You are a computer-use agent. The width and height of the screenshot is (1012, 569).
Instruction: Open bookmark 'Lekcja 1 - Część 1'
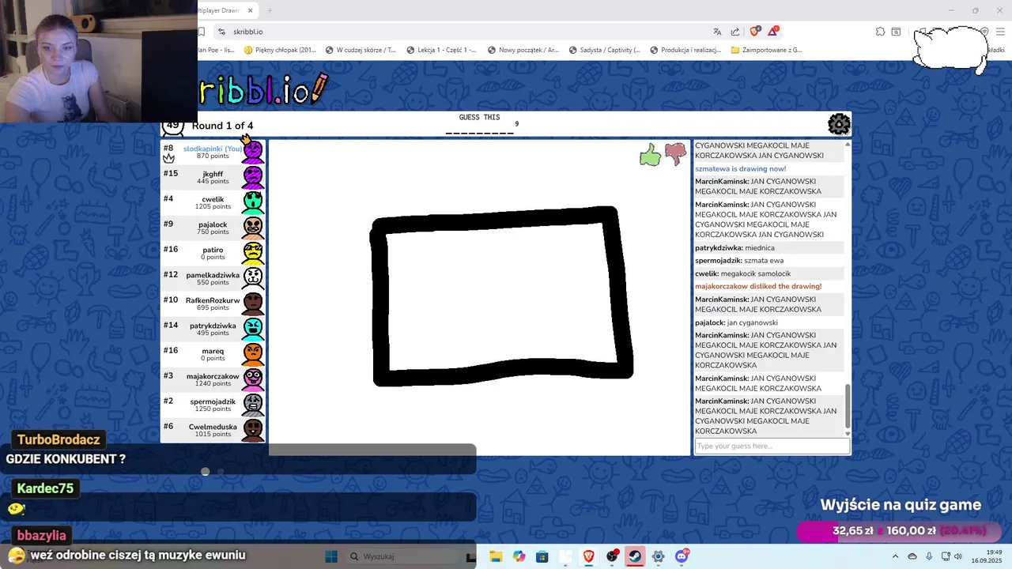pyautogui.click(x=441, y=50)
